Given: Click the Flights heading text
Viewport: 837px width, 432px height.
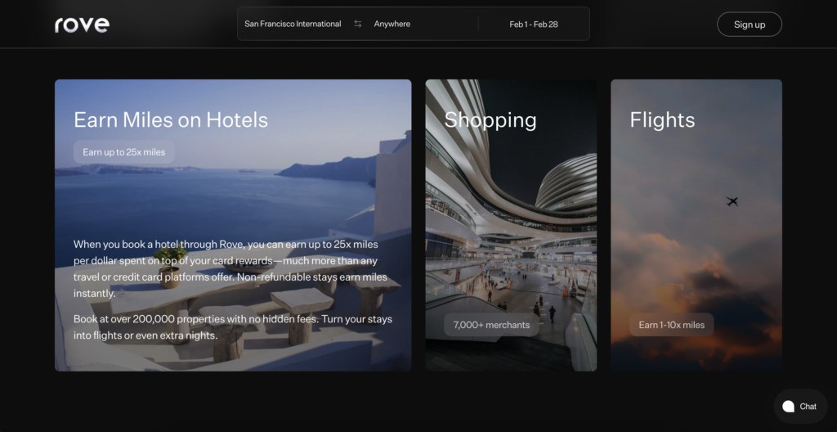Looking at the screenshot, I should (662, 119).
